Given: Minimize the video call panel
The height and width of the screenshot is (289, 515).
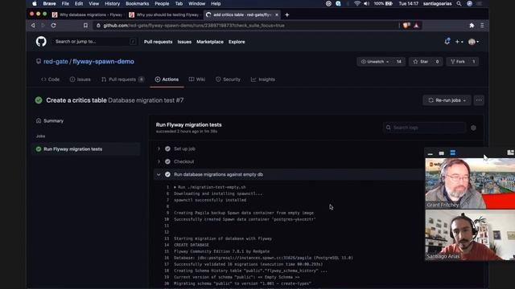Looking at the screenshot, I should (x=431, y=153).
